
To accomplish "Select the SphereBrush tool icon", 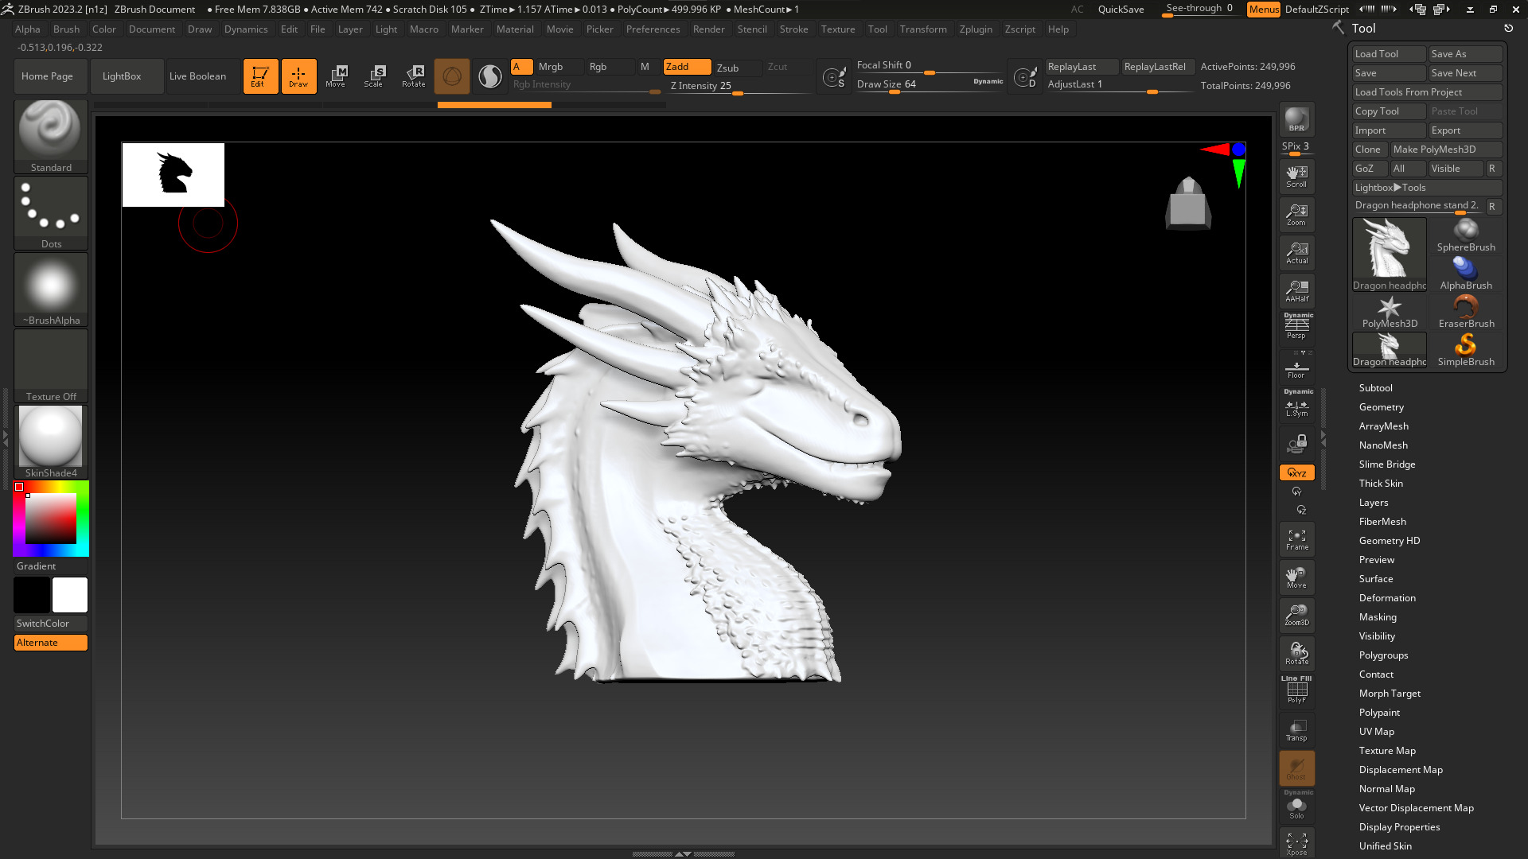I will tap(1466, 236).
